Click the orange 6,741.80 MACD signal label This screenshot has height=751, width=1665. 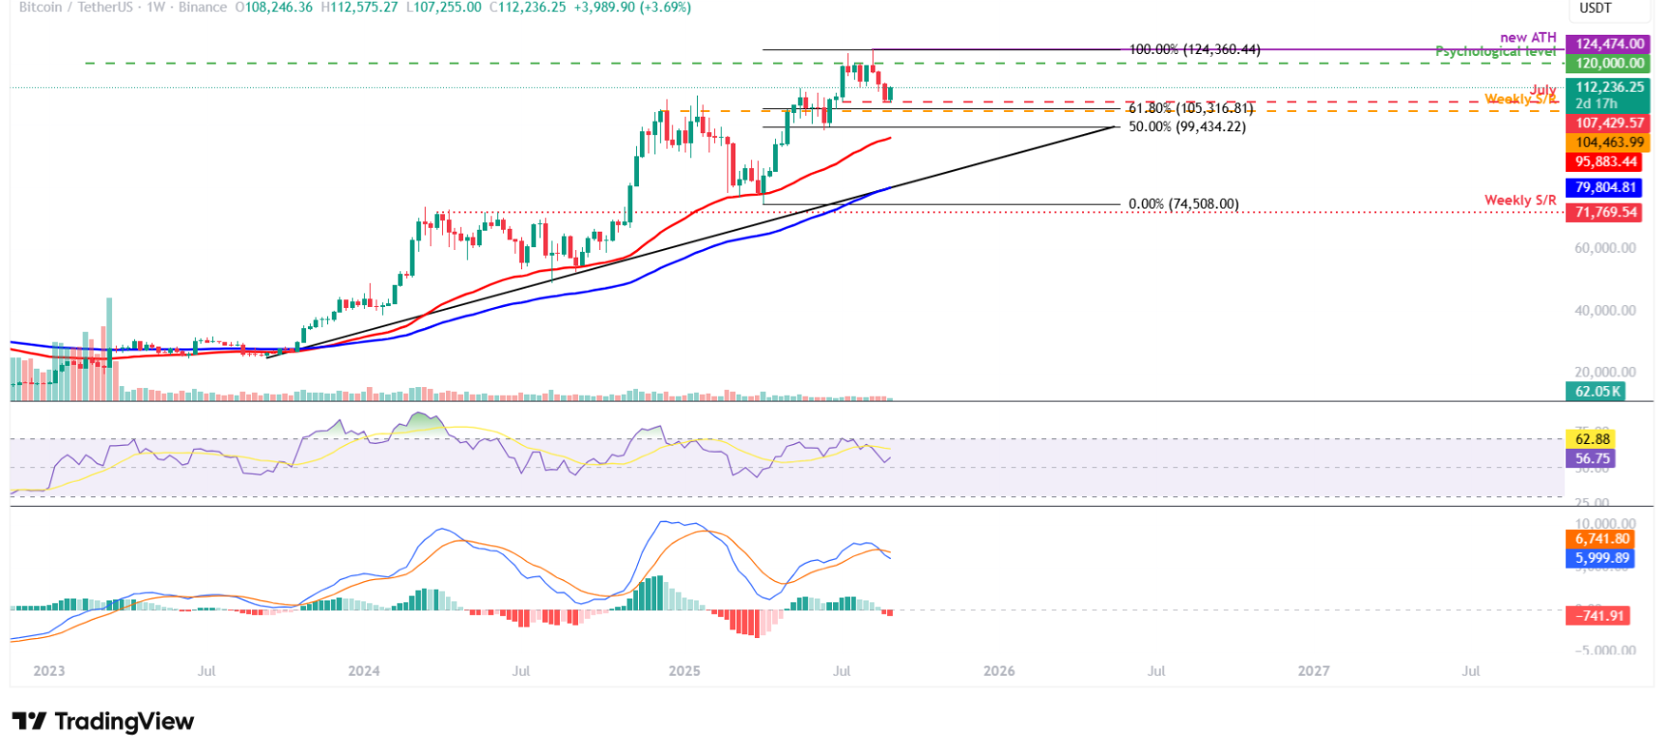[1601, 539]
